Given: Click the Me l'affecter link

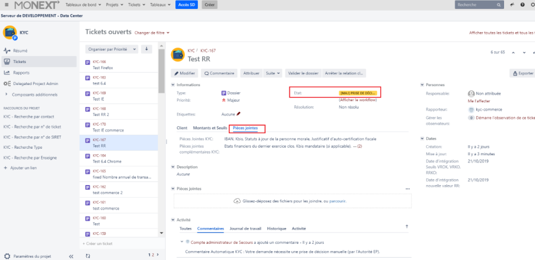Looking at the screenshot, I should pyautogui.click(x=479, y=101).
